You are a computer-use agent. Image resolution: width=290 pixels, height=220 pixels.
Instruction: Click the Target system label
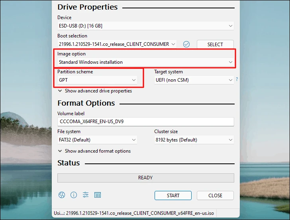coord(169,72)
